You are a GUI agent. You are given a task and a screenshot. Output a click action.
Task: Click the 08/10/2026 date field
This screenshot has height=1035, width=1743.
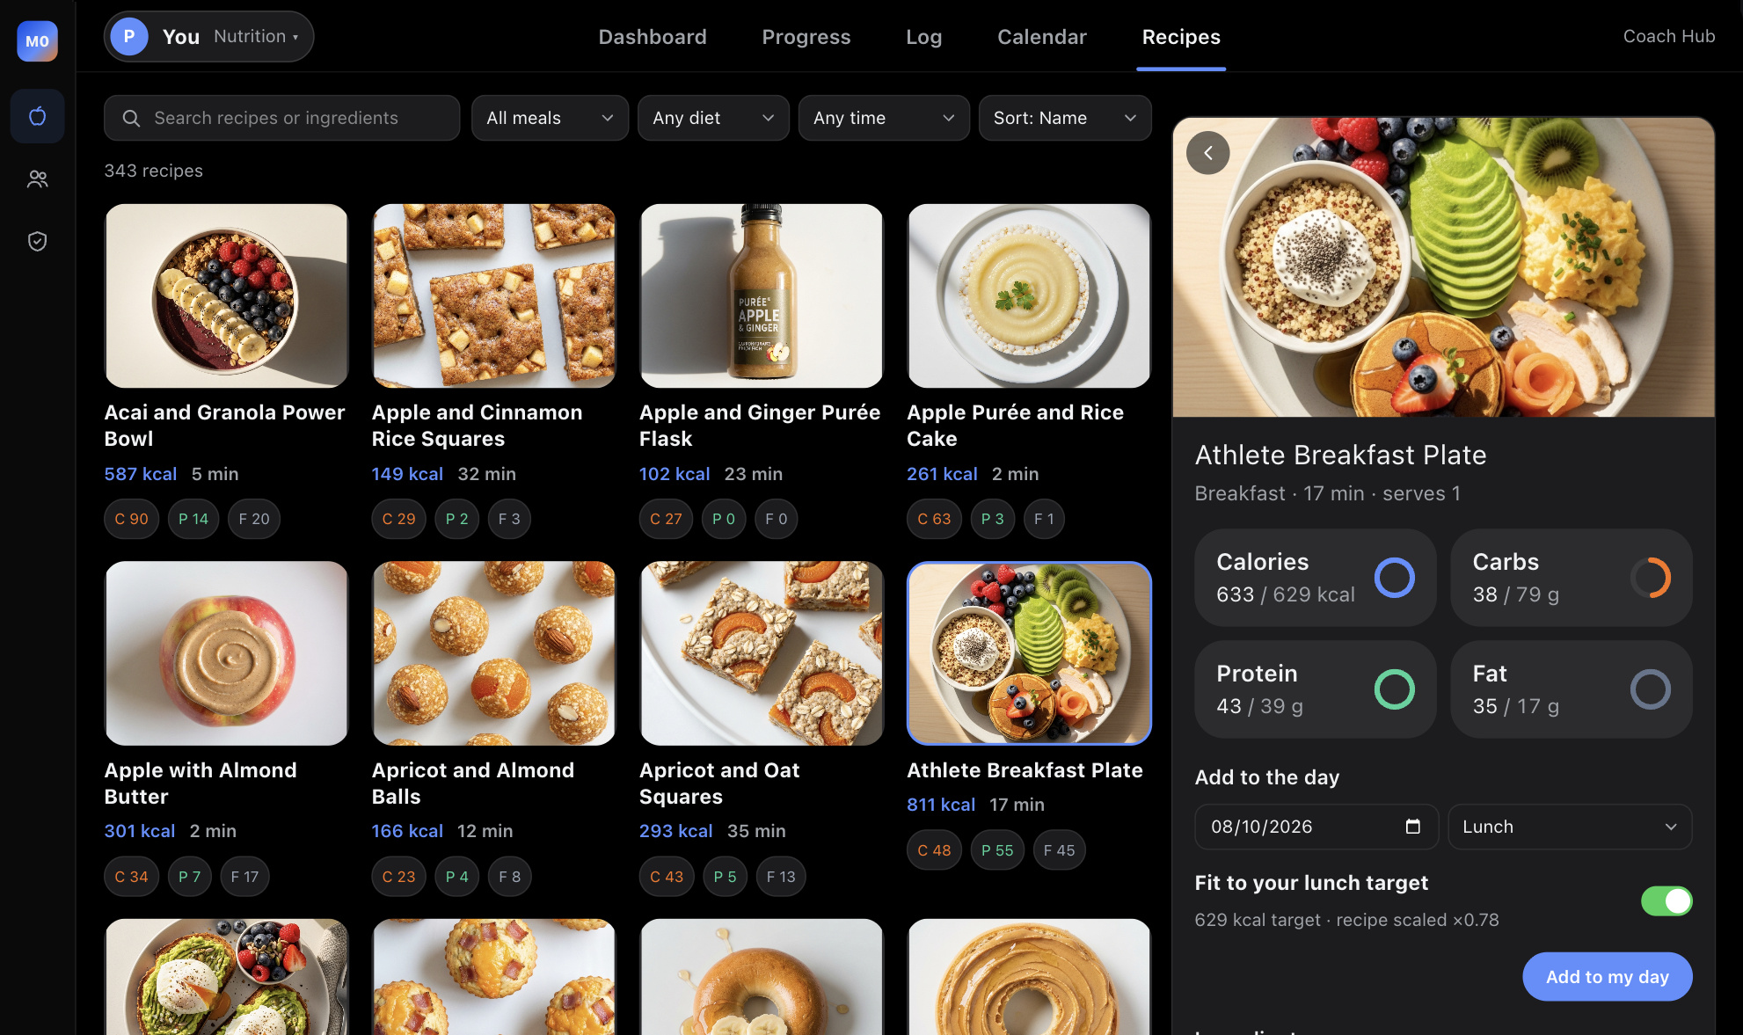click(x=1316, y=827)
